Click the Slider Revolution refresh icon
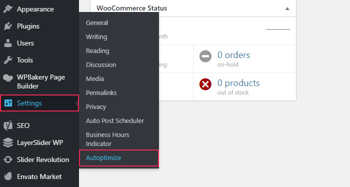The height and width of the screenshot is (187, 350). [x=8, y=159]
